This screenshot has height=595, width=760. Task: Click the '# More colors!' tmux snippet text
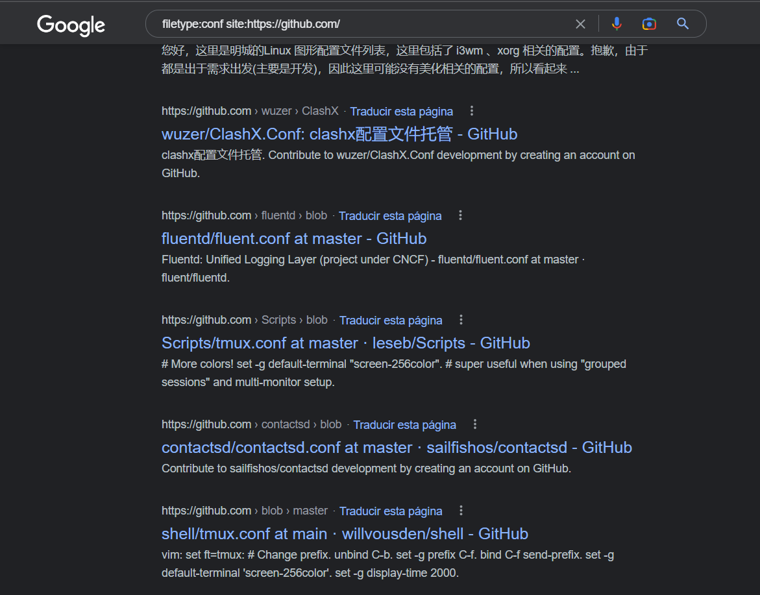pos(393,373)
